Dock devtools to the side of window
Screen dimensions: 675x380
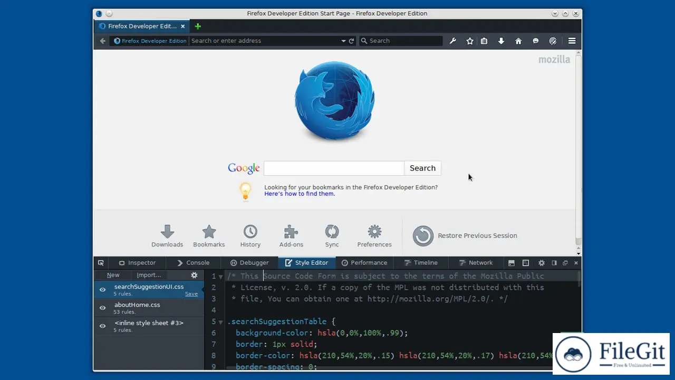coord(554,262)
